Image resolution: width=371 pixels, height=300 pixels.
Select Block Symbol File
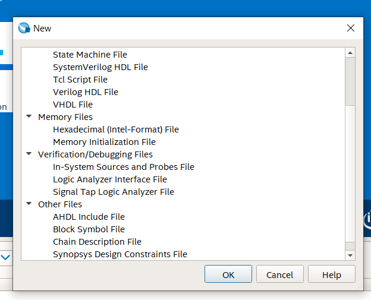click(89, 229)
